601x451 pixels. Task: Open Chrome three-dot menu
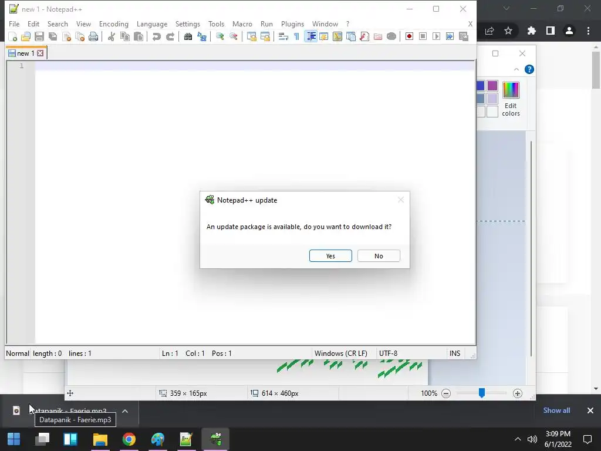pos(588,31)
